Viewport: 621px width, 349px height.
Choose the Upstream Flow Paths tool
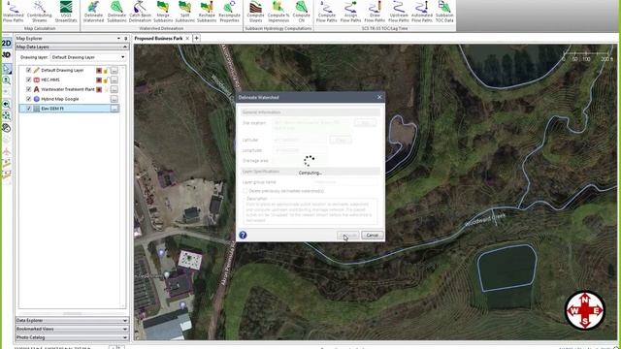[399, 13]
